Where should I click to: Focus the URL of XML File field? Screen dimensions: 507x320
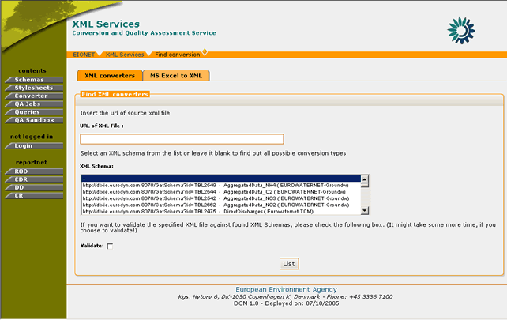(182, 139)
